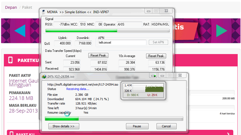Click the signal strength bar

[x=108, y=31]
